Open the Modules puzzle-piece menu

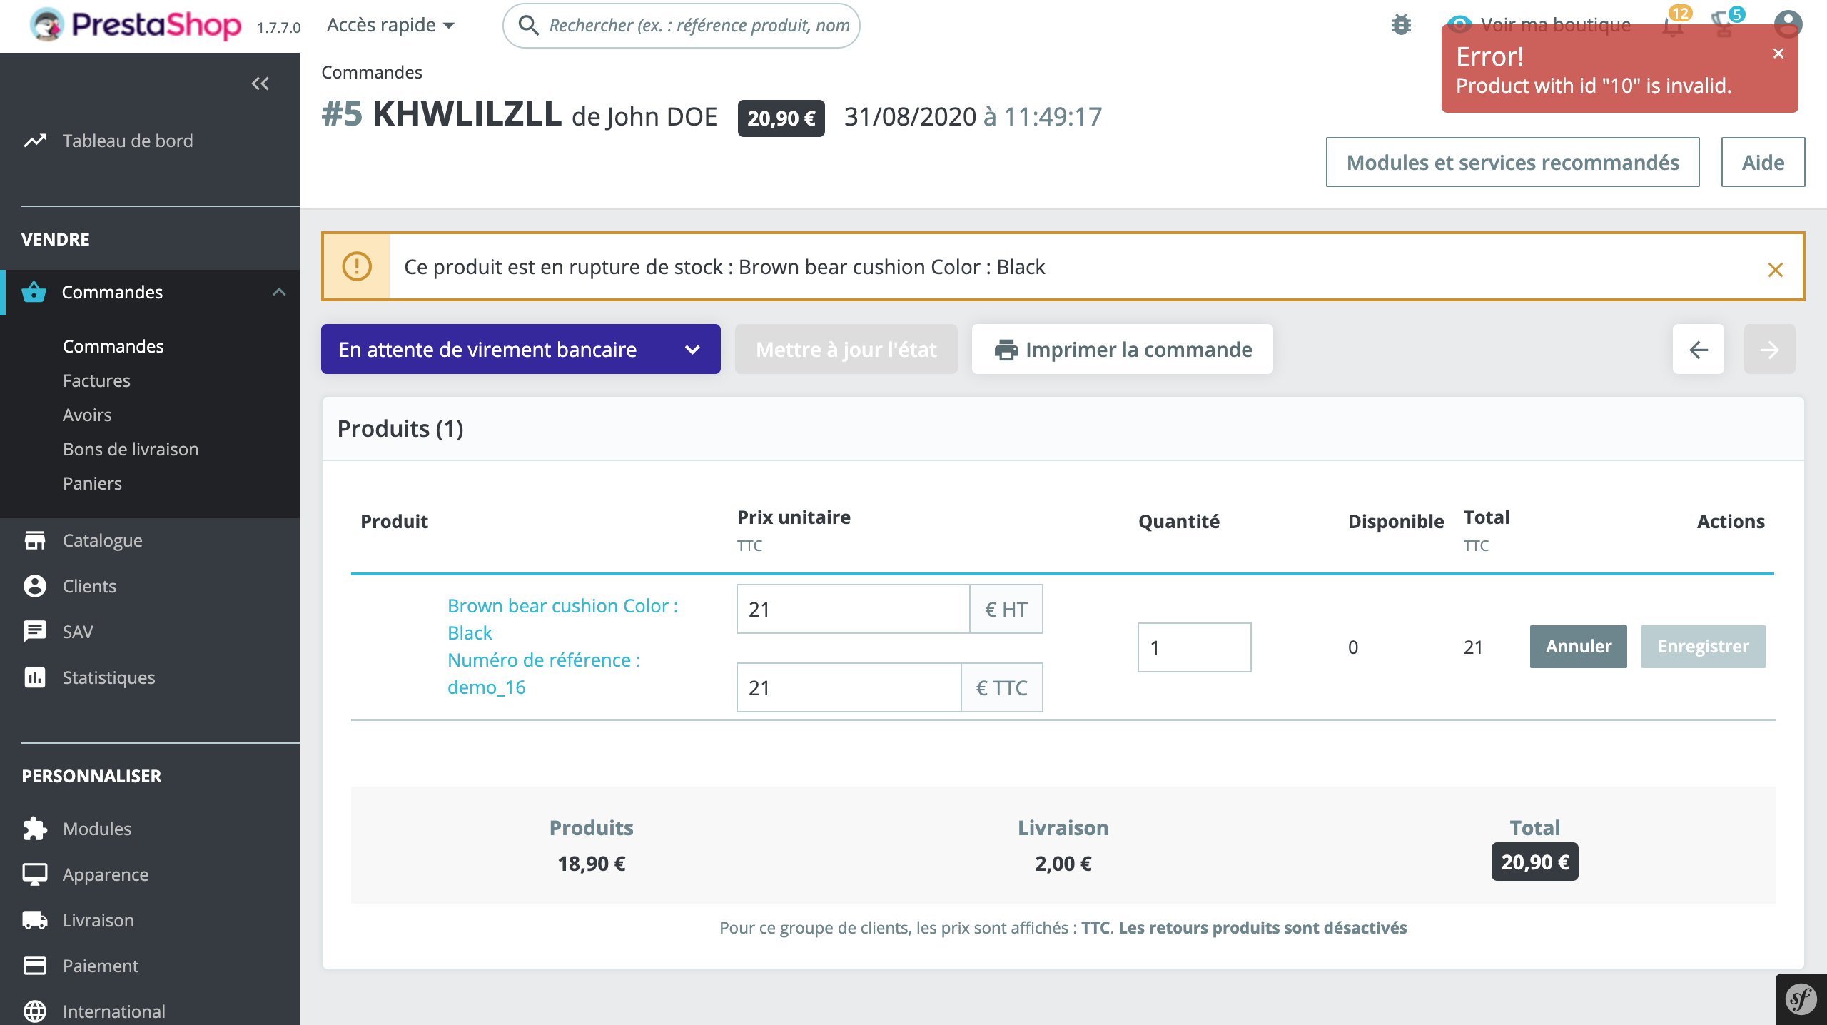(96, 829)
